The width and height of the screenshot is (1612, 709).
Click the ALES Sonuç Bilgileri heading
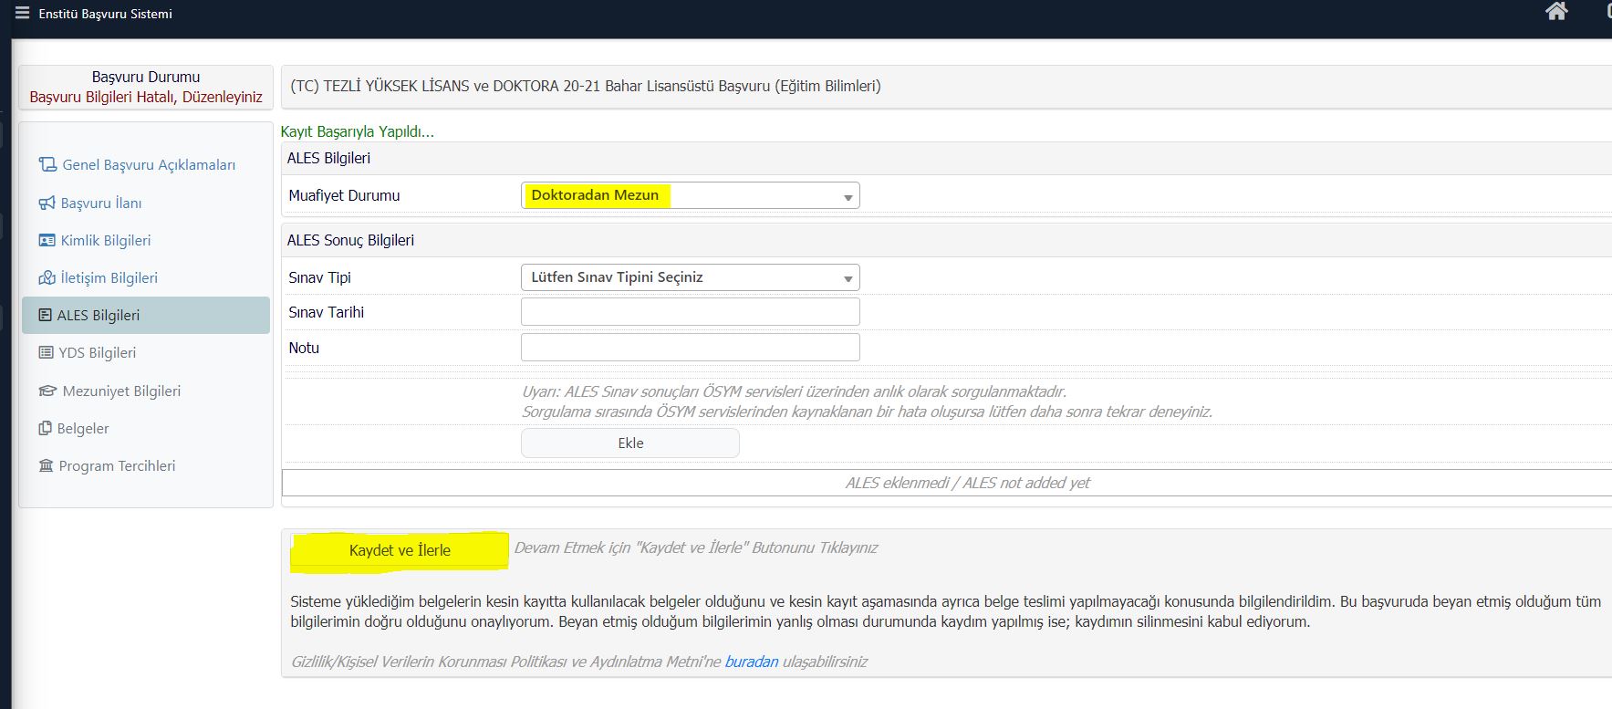tap(350, 240)
